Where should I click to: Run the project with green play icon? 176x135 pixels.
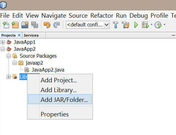tap(136, 25)
